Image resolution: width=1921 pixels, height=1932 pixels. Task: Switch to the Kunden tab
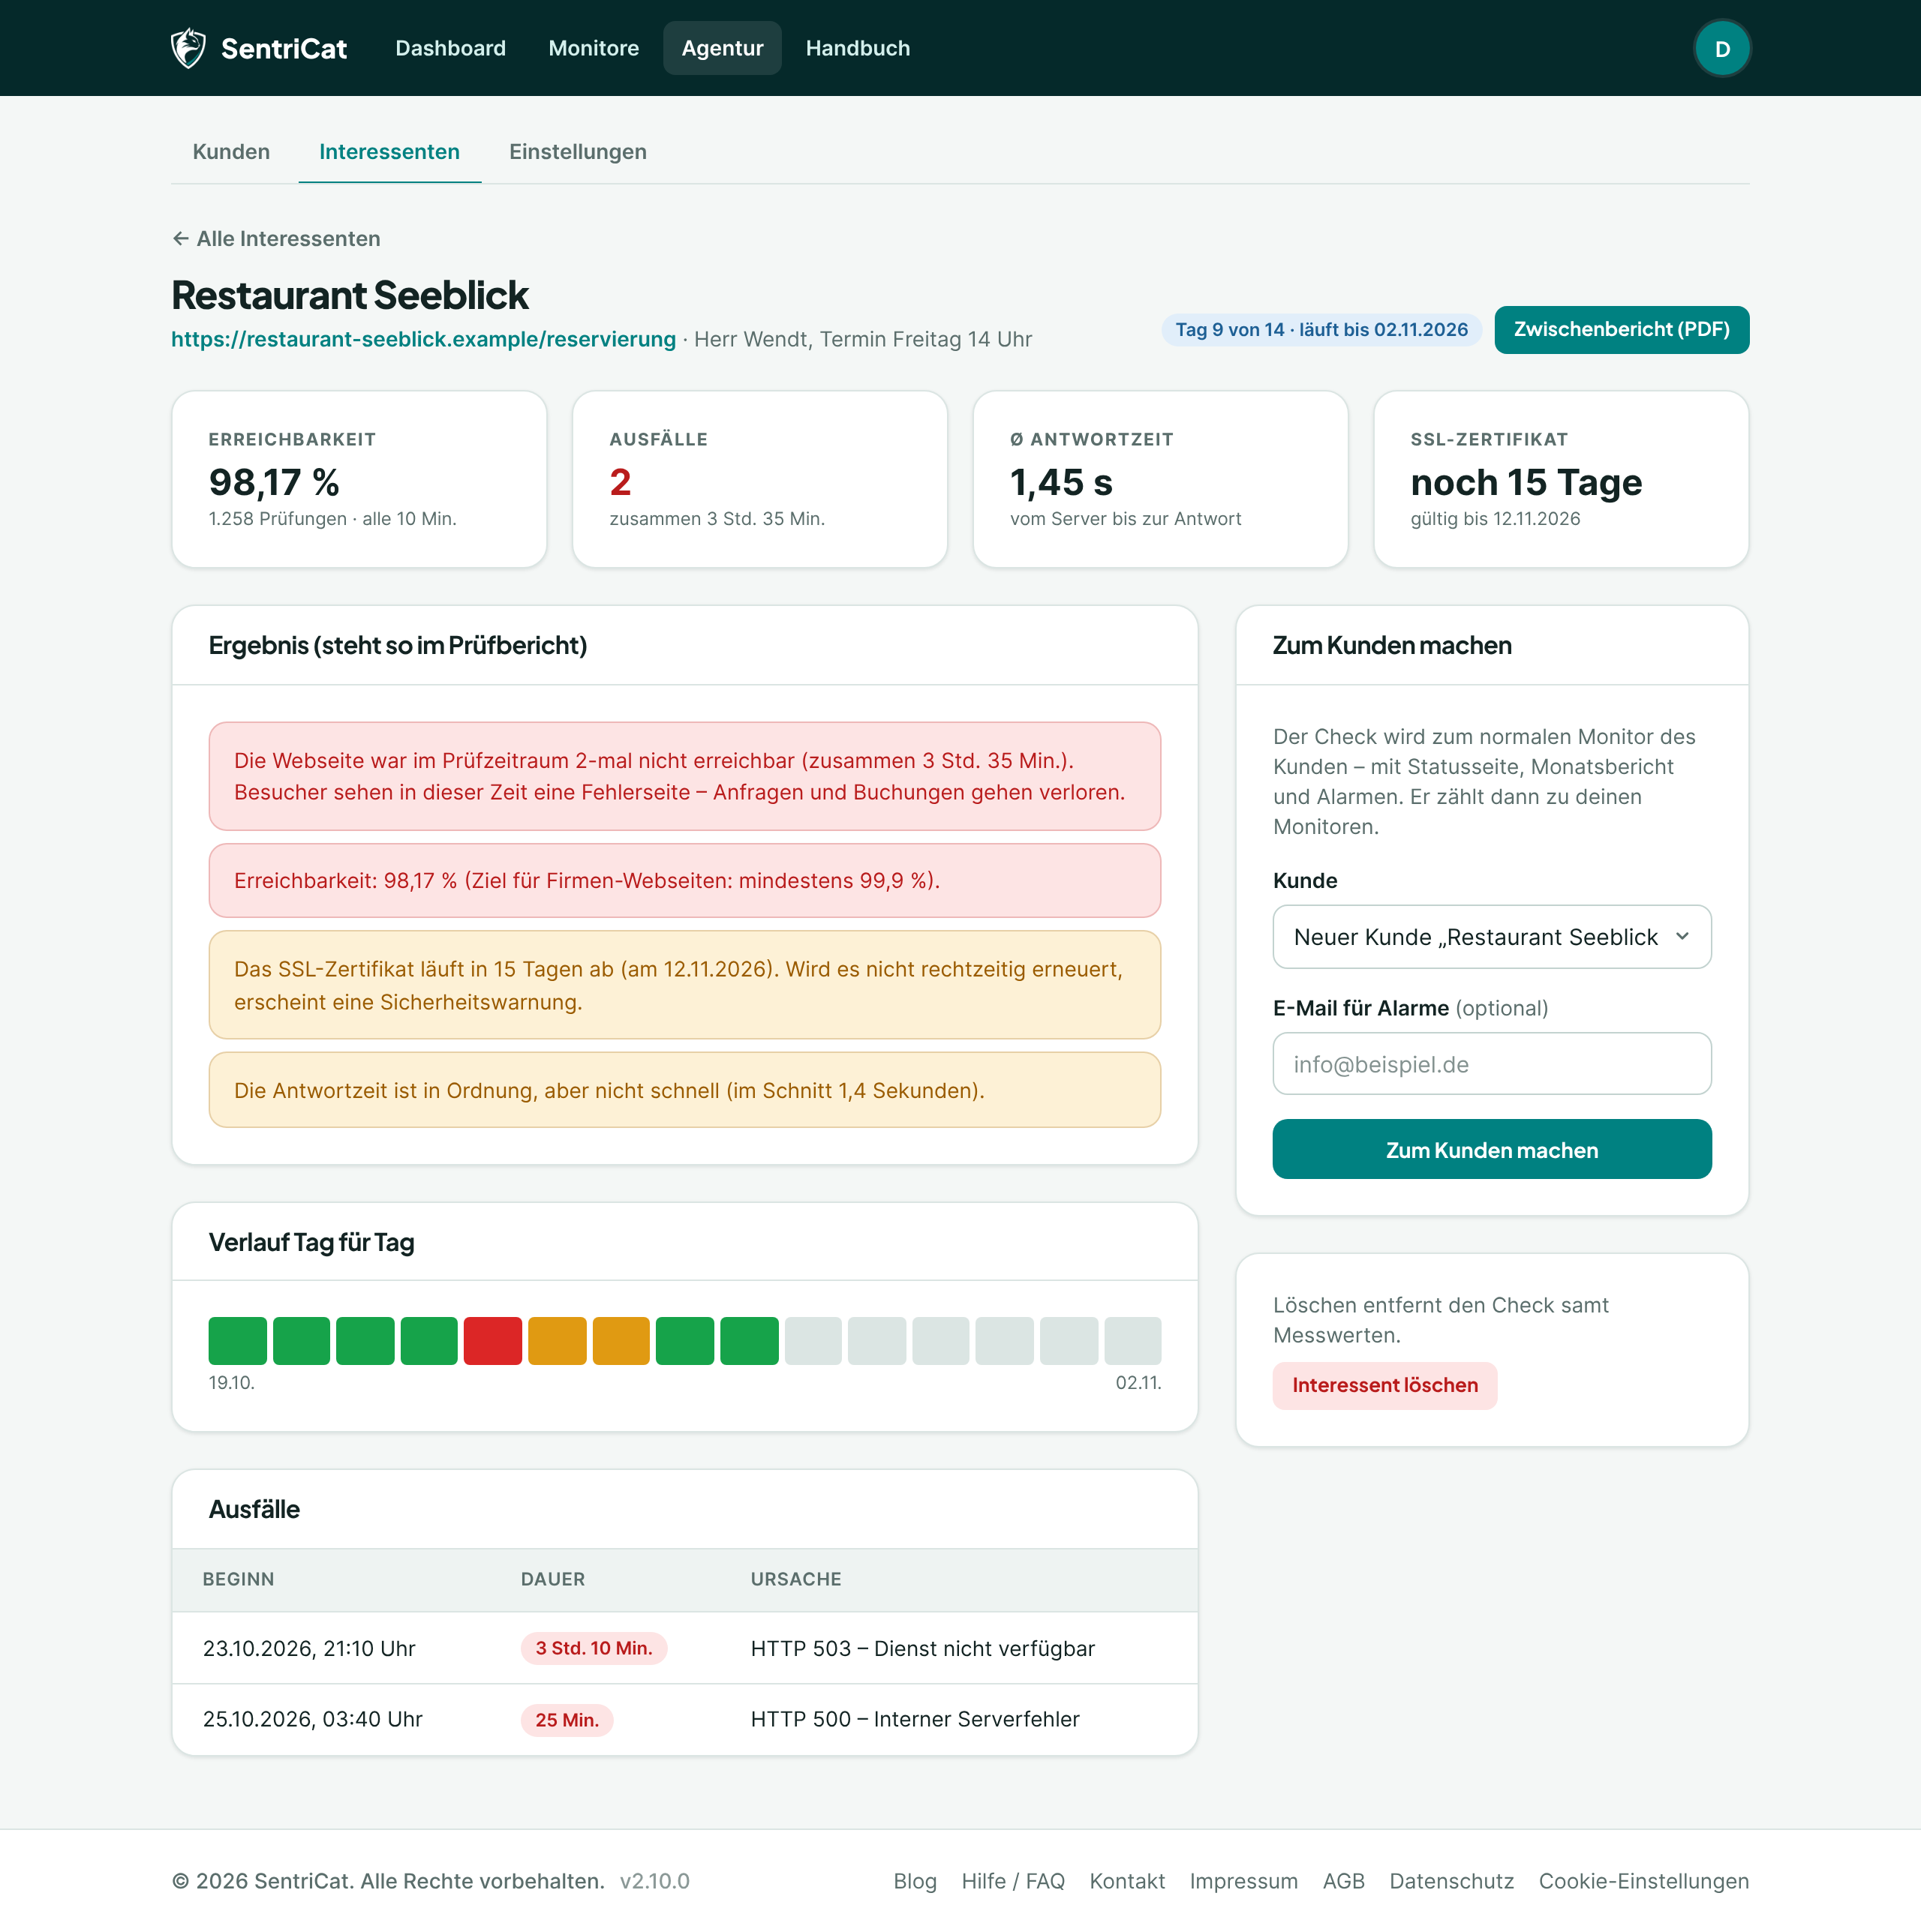pyautogui.click(x=231, y=152)
